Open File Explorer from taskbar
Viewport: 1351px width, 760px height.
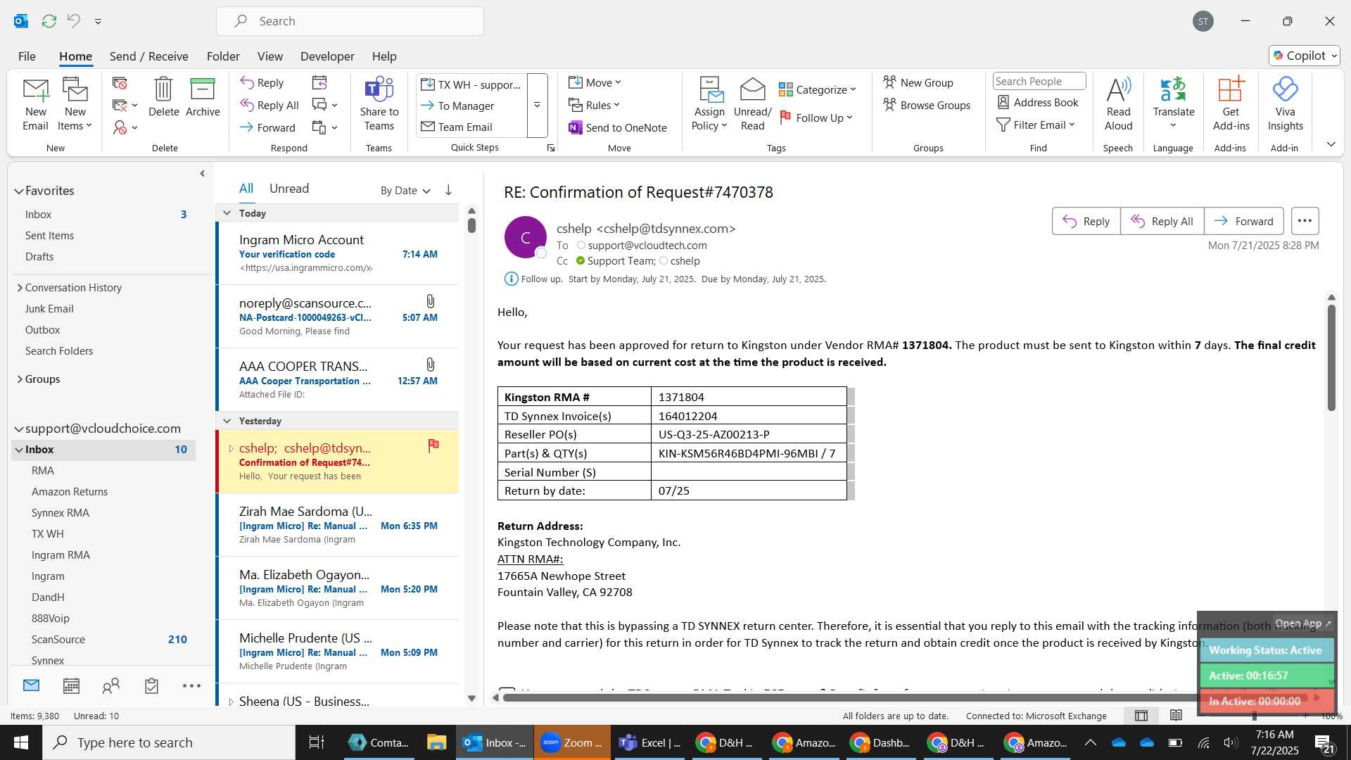click(x=436, y=742)
